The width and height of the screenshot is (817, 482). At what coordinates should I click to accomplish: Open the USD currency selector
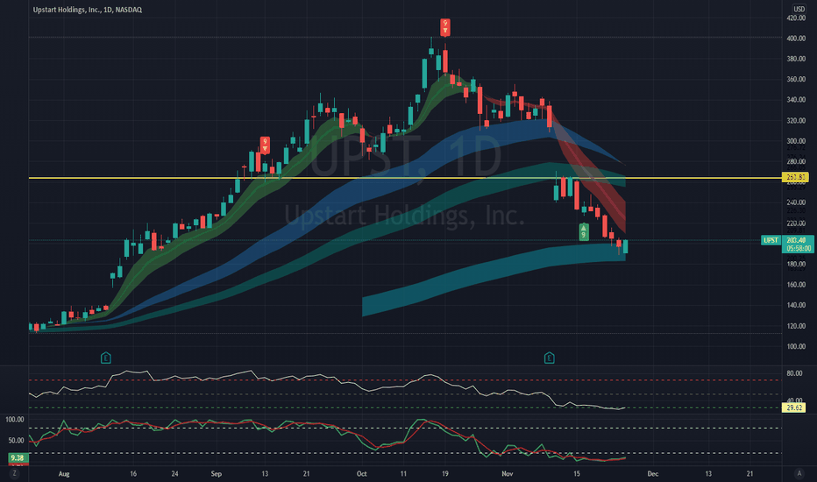(799, 9)
